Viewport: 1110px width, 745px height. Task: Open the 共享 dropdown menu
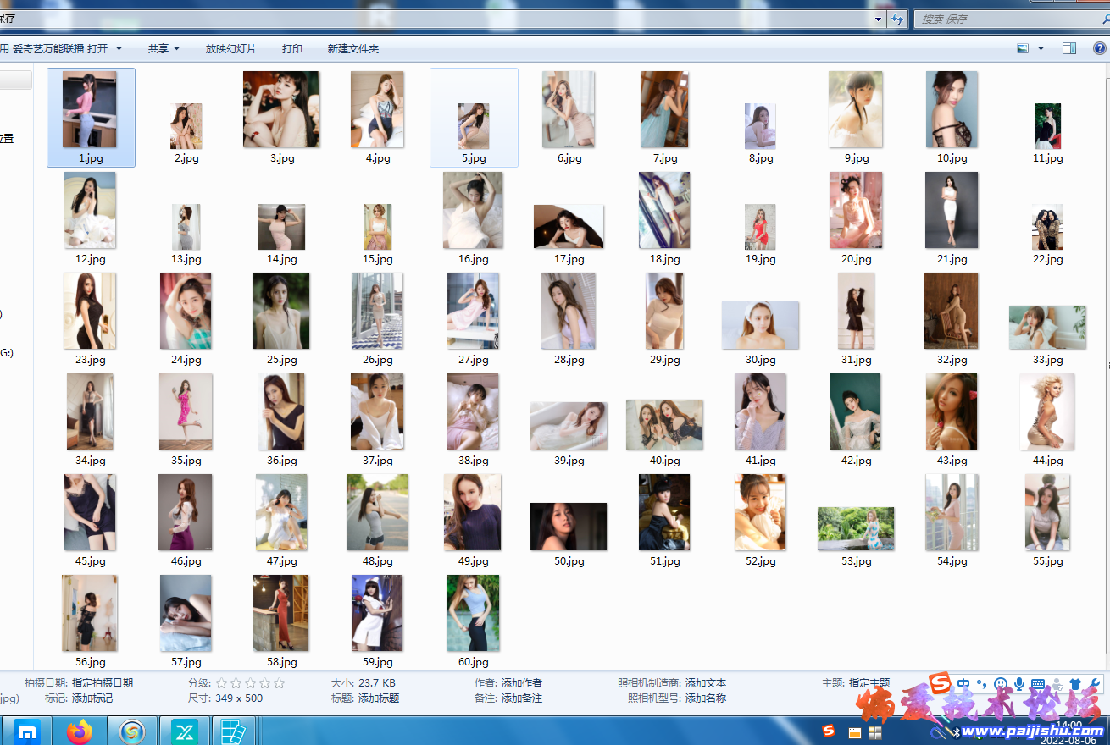coord(164,49)
